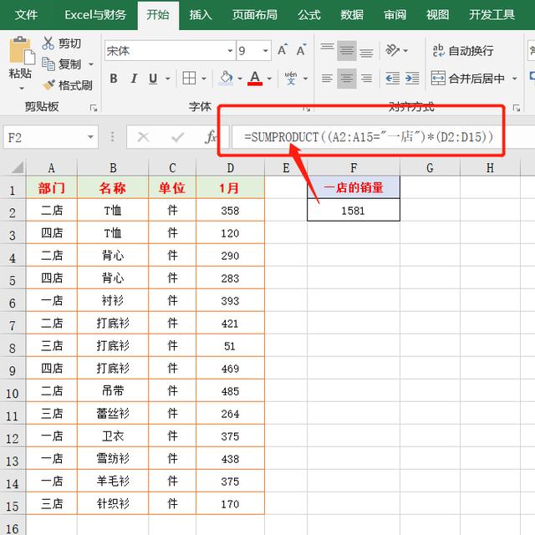Select column D header
This screenshot has width=535, height=535.
(x=231, y=167)
